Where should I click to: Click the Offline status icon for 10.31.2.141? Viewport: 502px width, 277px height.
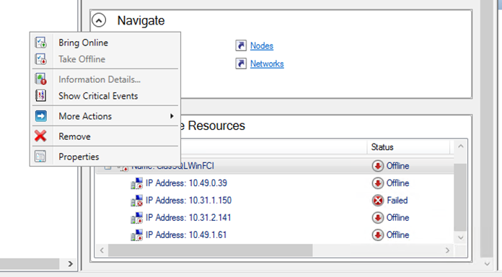pos(378,218)
